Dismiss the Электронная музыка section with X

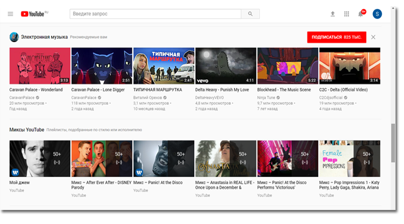point(373,38)
